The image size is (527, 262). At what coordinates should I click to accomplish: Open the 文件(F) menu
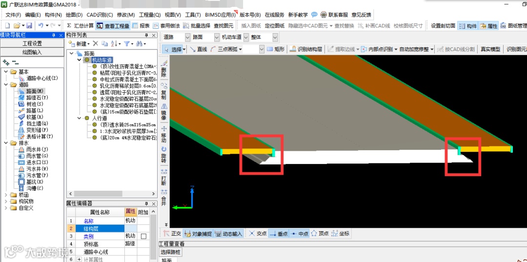tap(13, 15)
